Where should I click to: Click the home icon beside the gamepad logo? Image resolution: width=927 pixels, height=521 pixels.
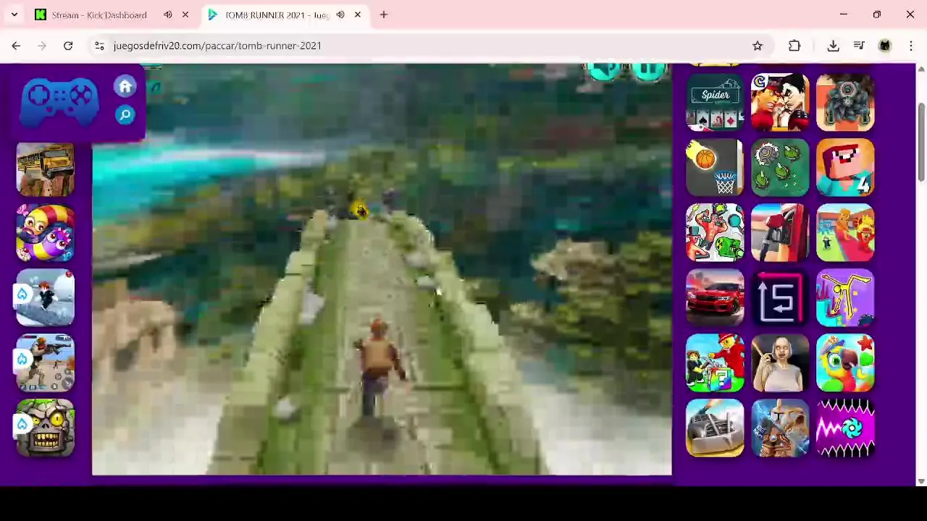pyautogui.click(x=125, y=87)
